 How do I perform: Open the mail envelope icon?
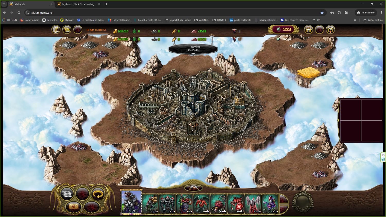click(x=73, y=207)
